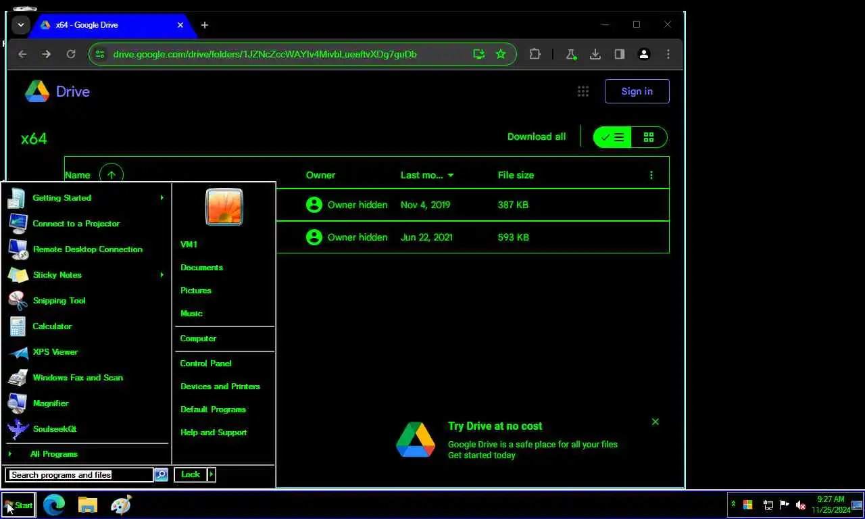The width and height of the screenshot is (865, 519).
Task: Reload the Google Drive page
Action: (x=70, y=54)
